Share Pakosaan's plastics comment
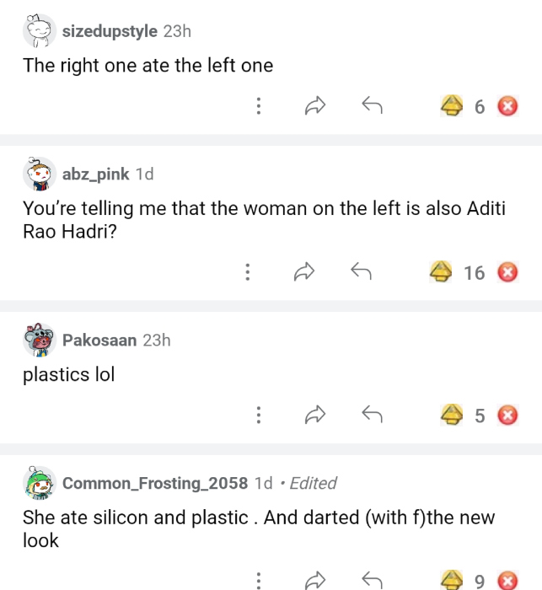 (x=314, y=415)
